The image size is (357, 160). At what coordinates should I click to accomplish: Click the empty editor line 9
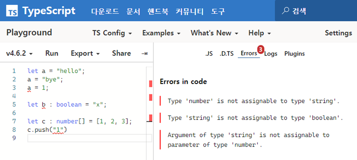coord(90,138)
